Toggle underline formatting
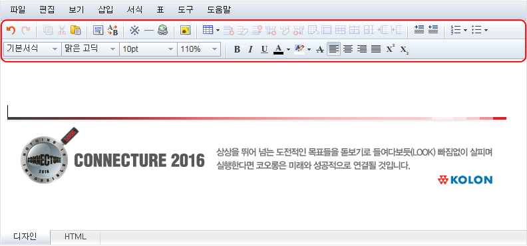 click(x=265, y=50)
